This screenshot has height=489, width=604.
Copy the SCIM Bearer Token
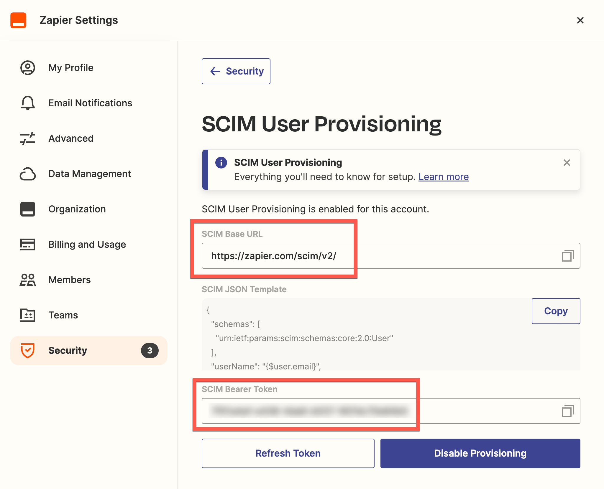click(568, 411)
